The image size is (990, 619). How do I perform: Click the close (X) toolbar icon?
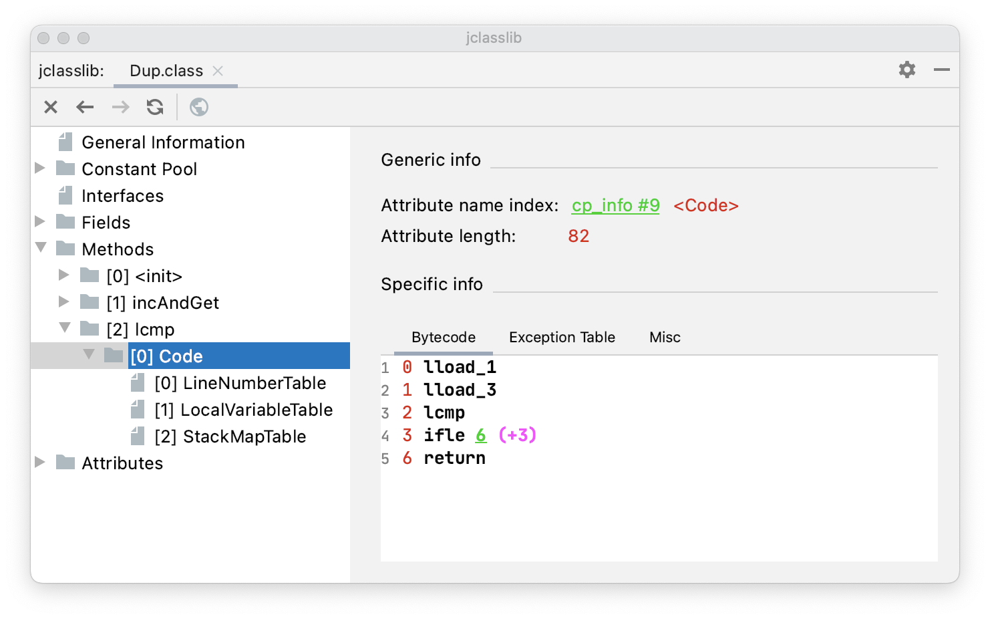tap(51, 107)
